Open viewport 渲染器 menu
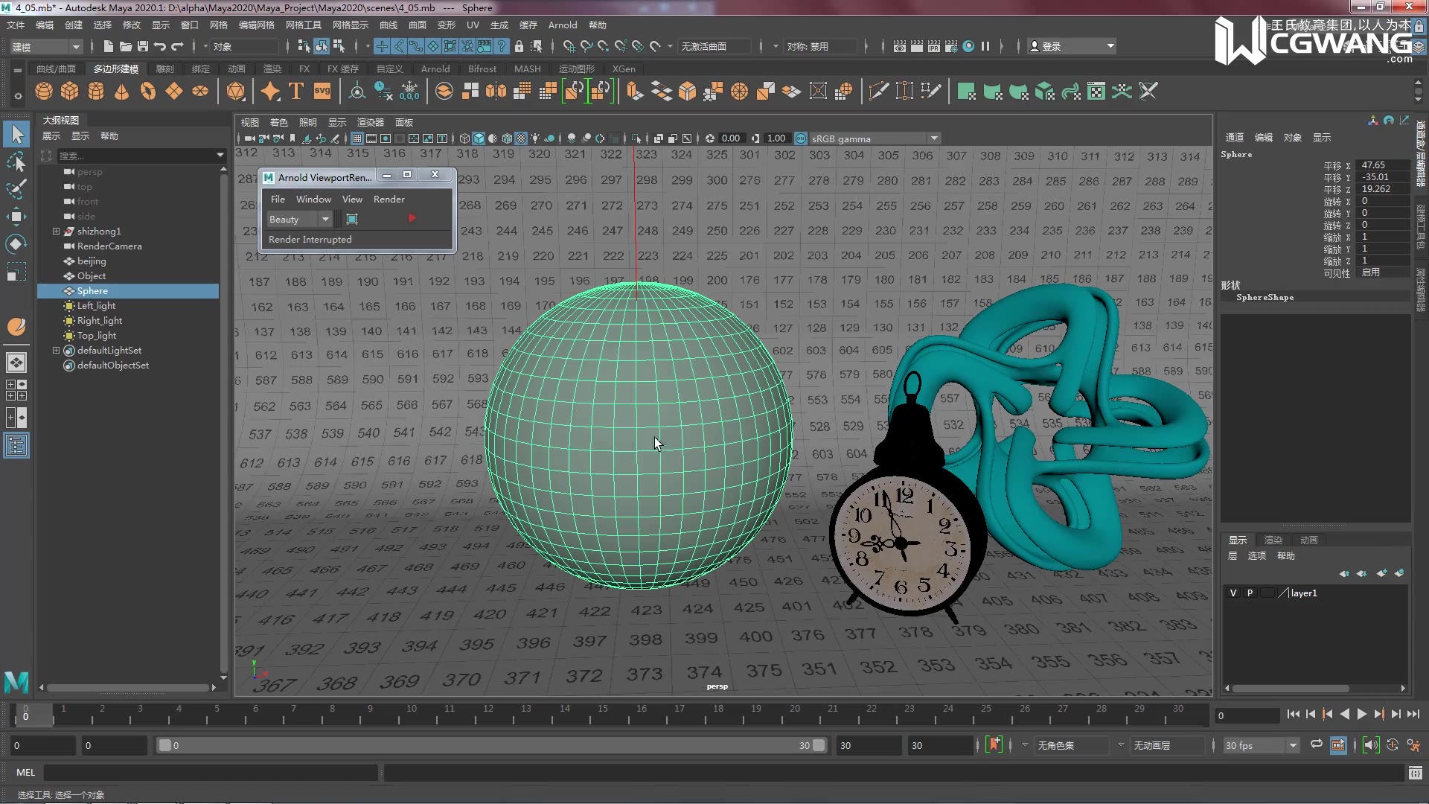 (371, 122)
